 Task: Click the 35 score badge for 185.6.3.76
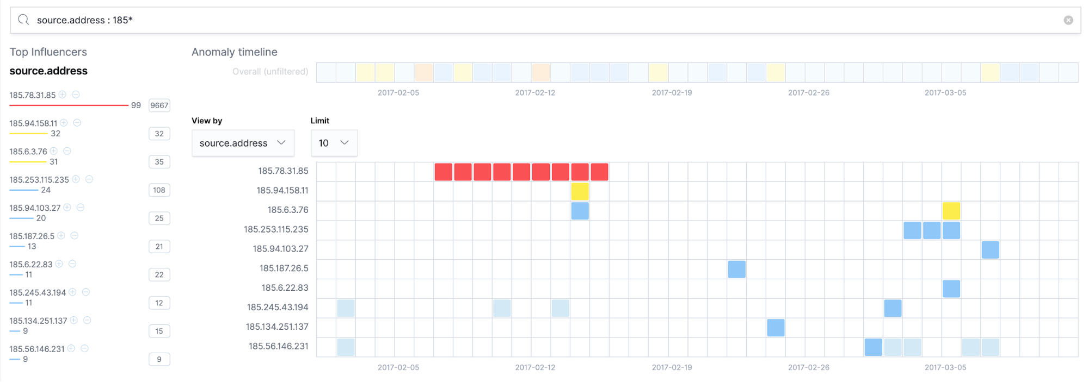pos(159,162)
